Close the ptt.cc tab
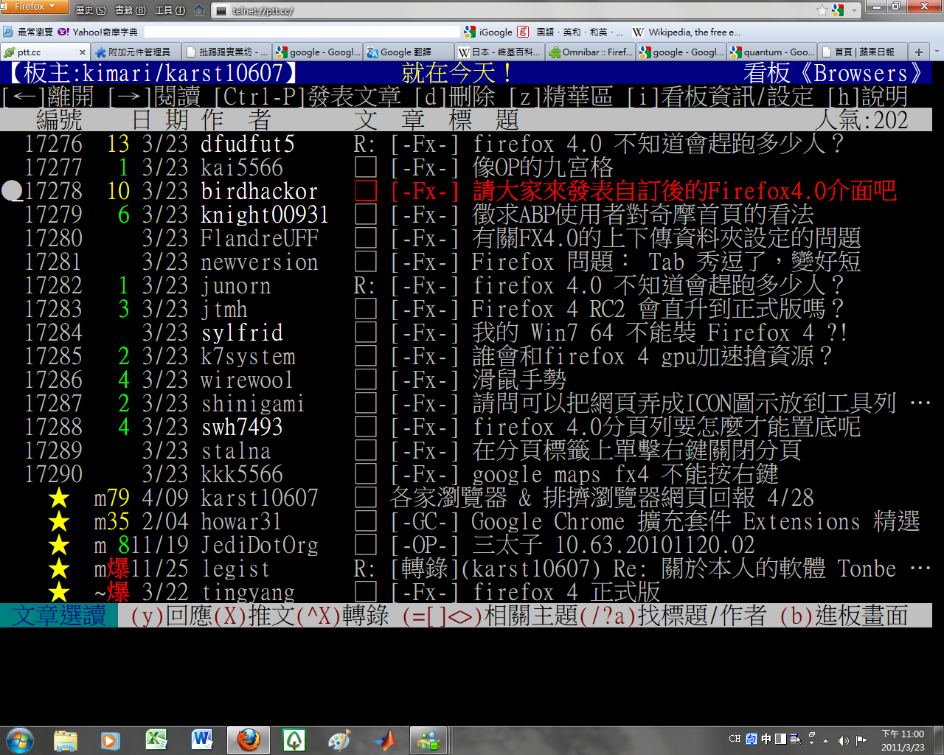The width and height of the screenshot is (944, 755). click(x=82, y=52)
